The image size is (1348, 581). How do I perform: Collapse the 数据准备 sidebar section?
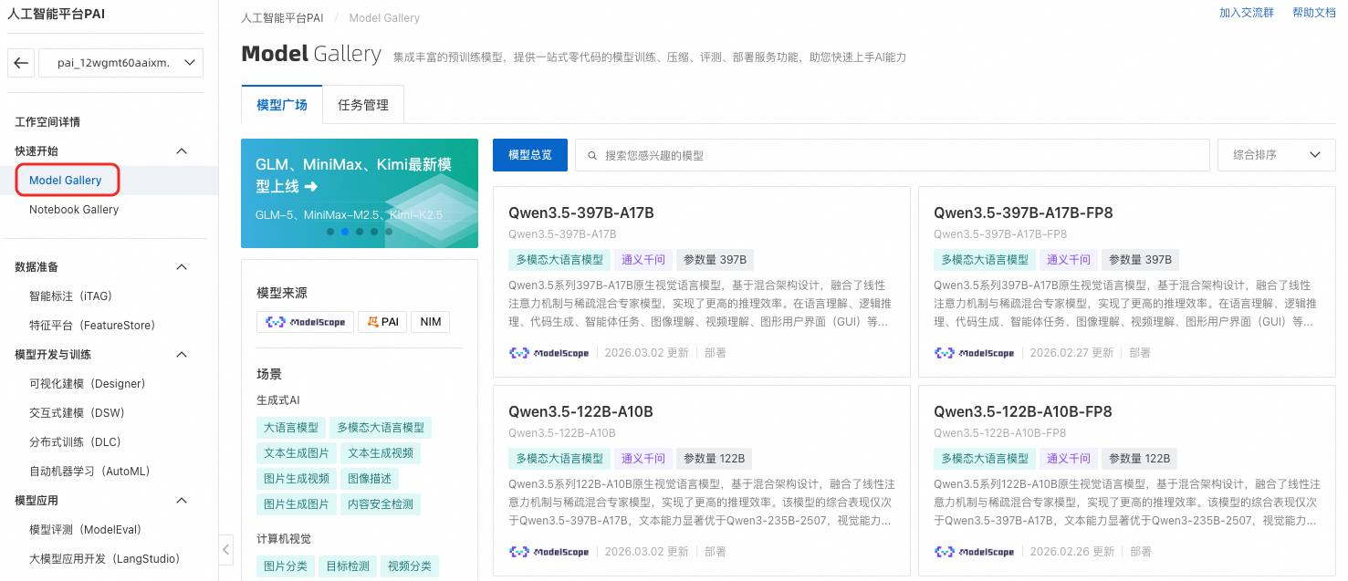click(182, 267)
